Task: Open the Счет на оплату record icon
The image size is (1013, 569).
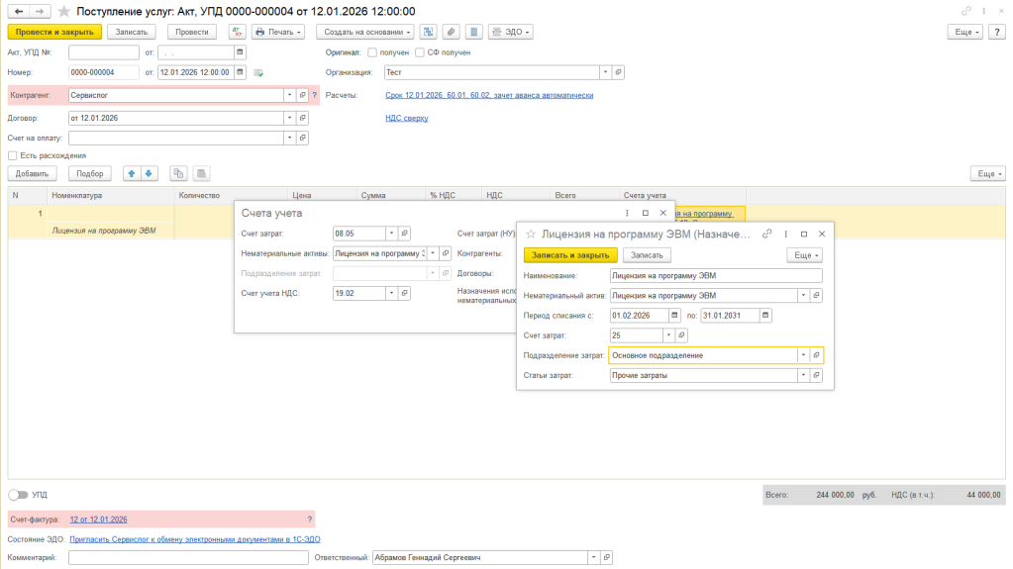Action: pos(302,138)
